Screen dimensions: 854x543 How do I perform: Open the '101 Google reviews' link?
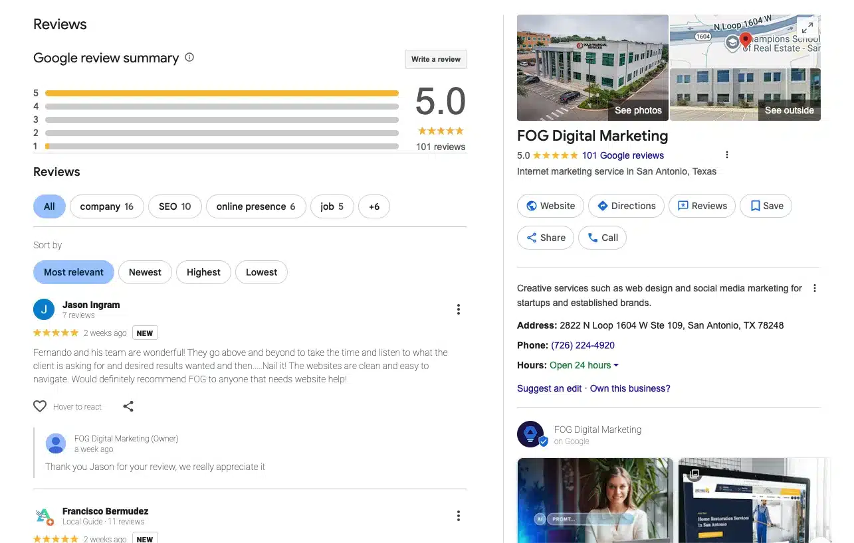coord(623,155)
